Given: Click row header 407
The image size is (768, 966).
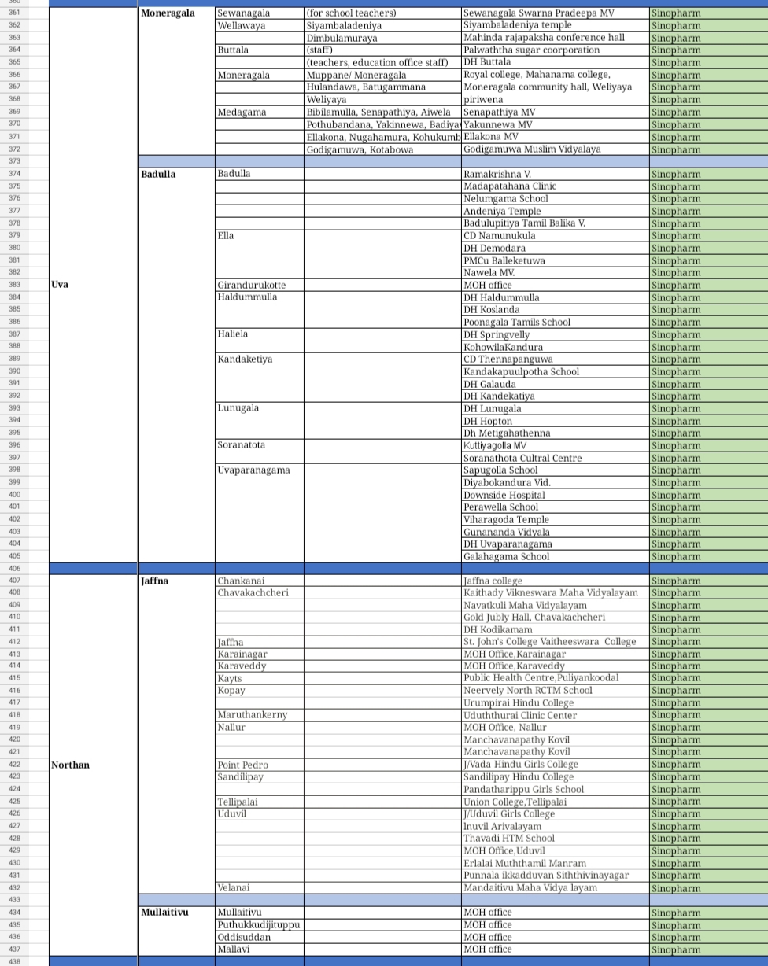Looking at the screenshot, I should 15,581.
